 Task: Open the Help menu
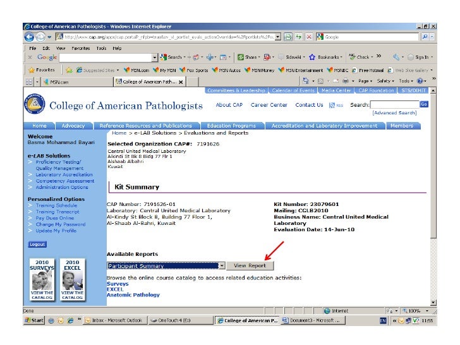click(x=117, y=48)
